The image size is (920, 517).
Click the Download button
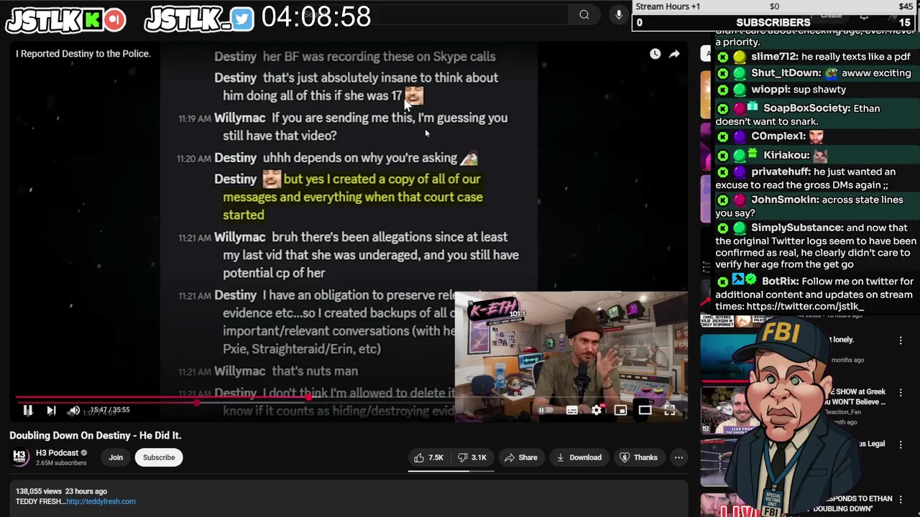pos(579,457)
